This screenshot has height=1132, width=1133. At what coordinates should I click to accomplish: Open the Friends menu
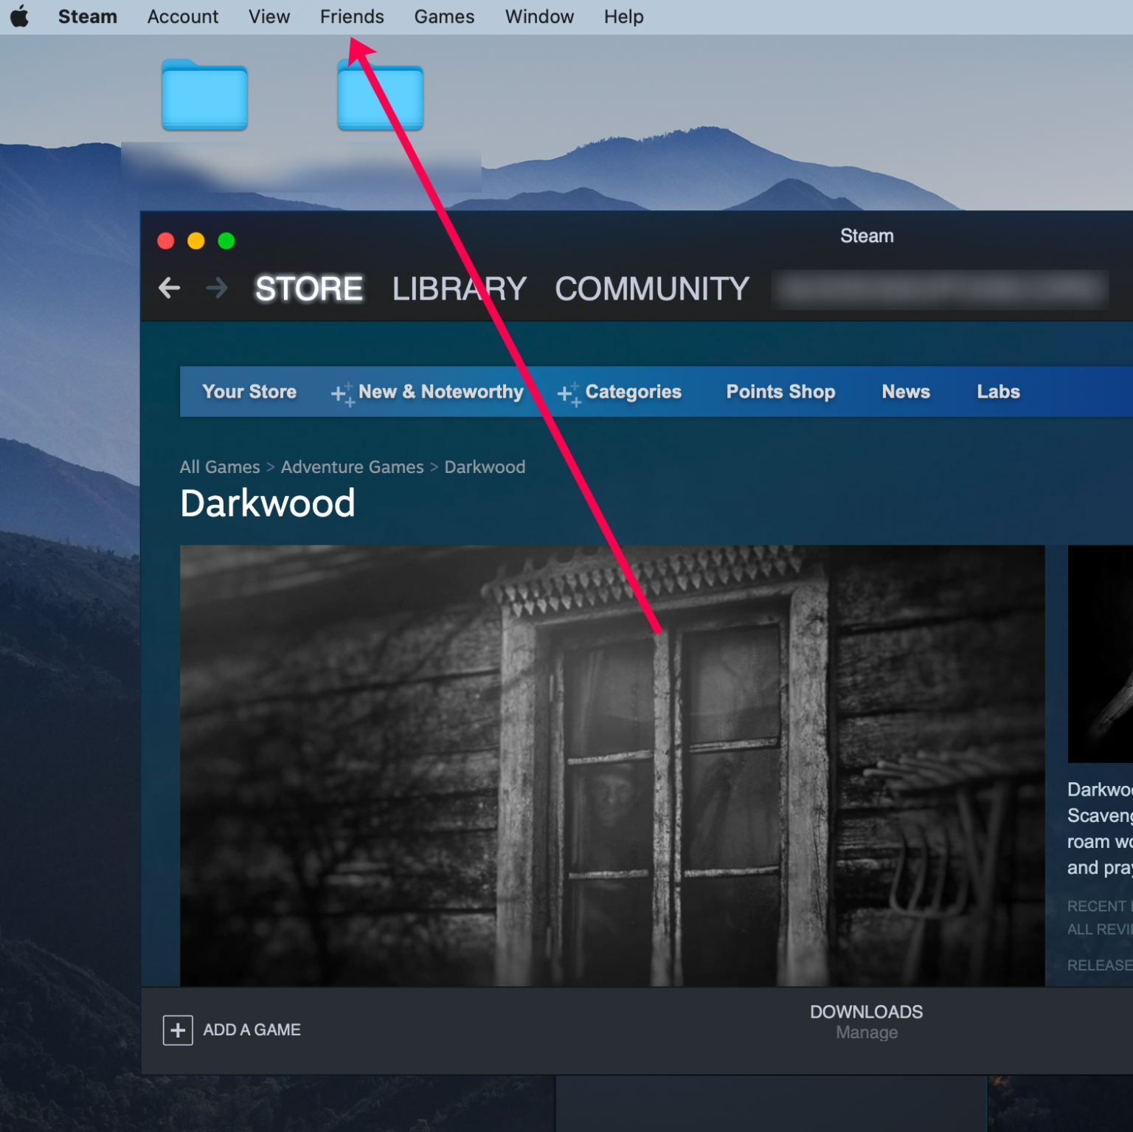352,16
